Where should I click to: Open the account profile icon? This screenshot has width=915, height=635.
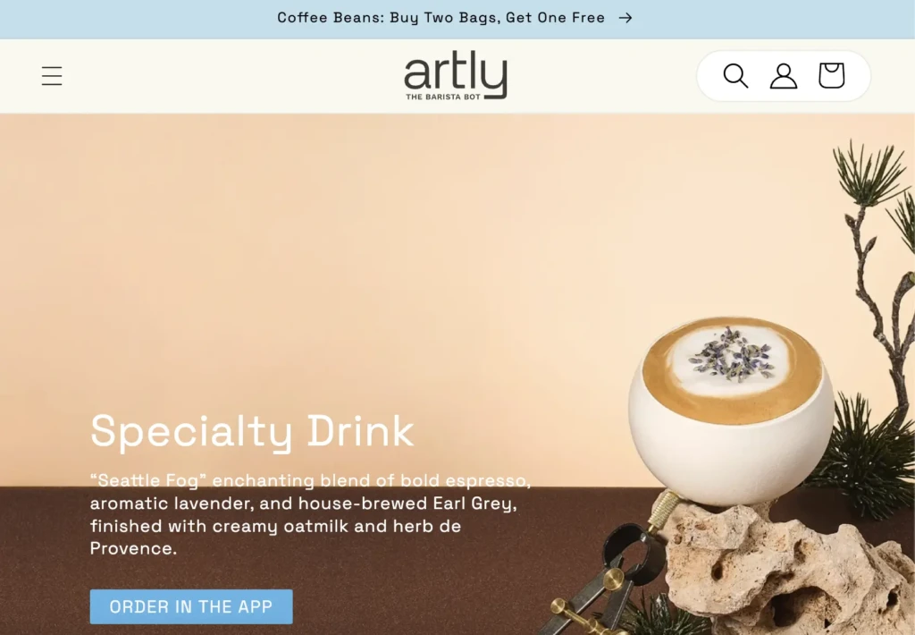point(783,76)
